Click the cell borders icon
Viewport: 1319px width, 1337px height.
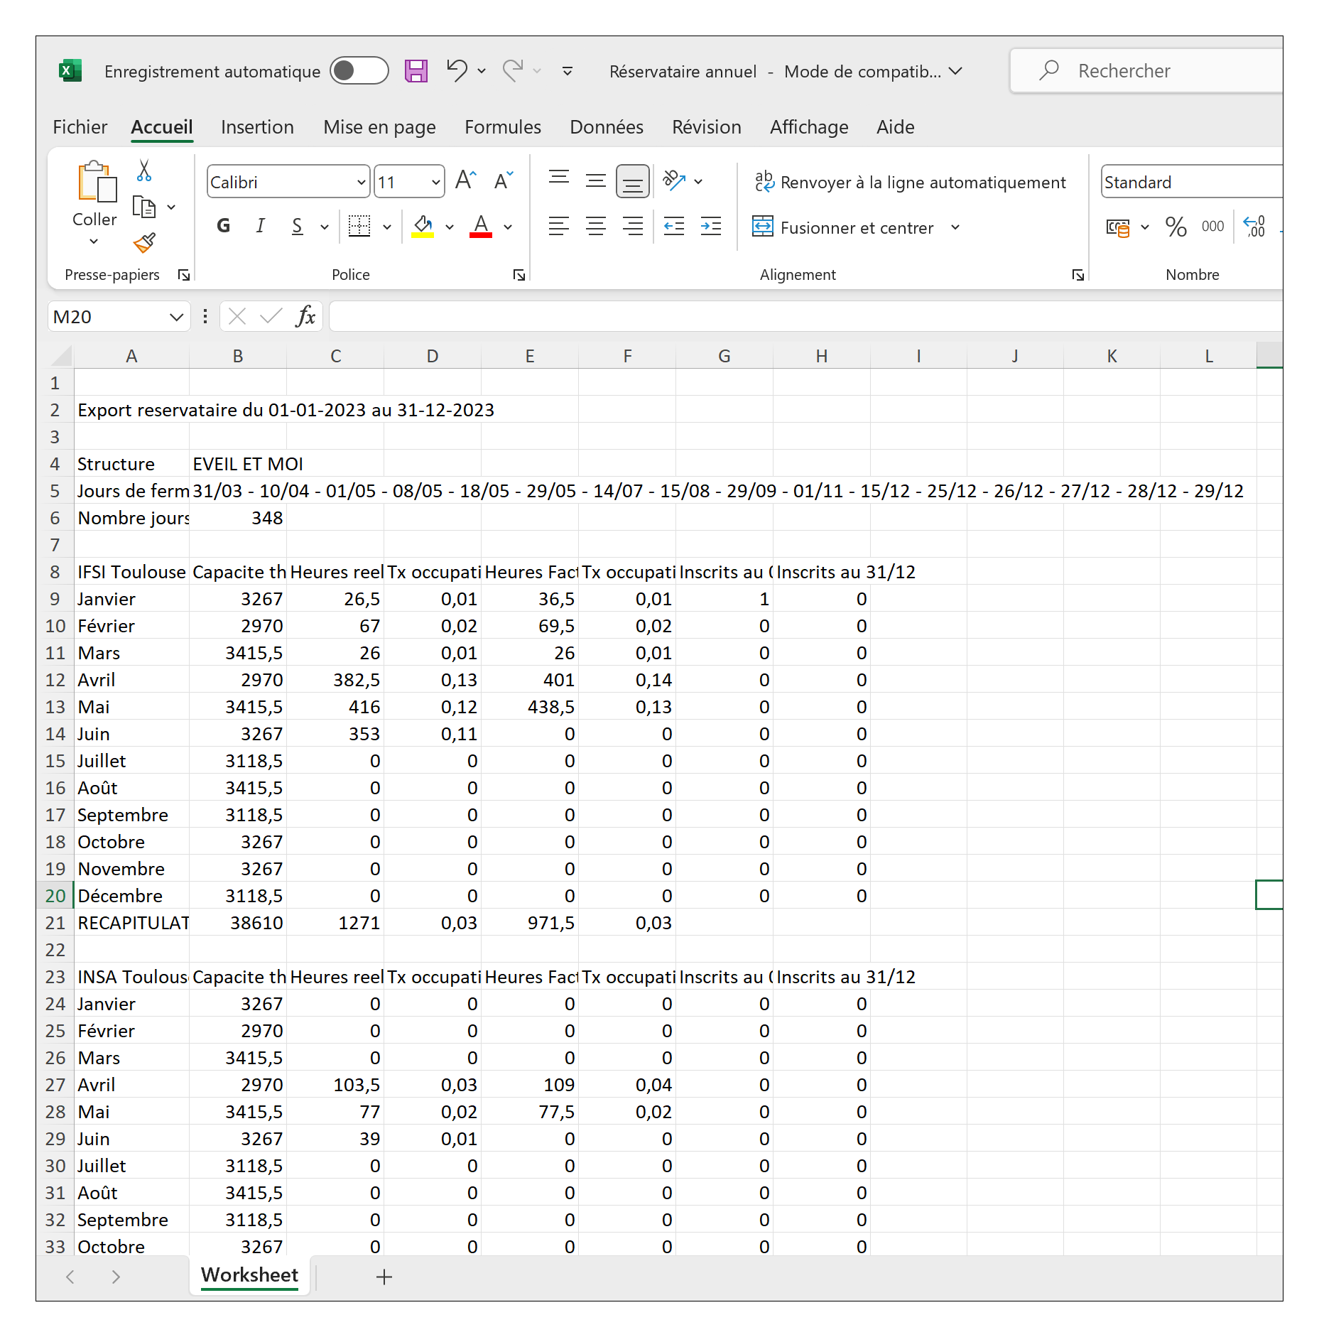point(359,227)
